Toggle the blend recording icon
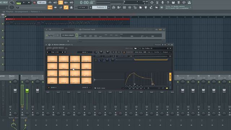Viewport: 231px width, 130px height. tap(66, 3)
